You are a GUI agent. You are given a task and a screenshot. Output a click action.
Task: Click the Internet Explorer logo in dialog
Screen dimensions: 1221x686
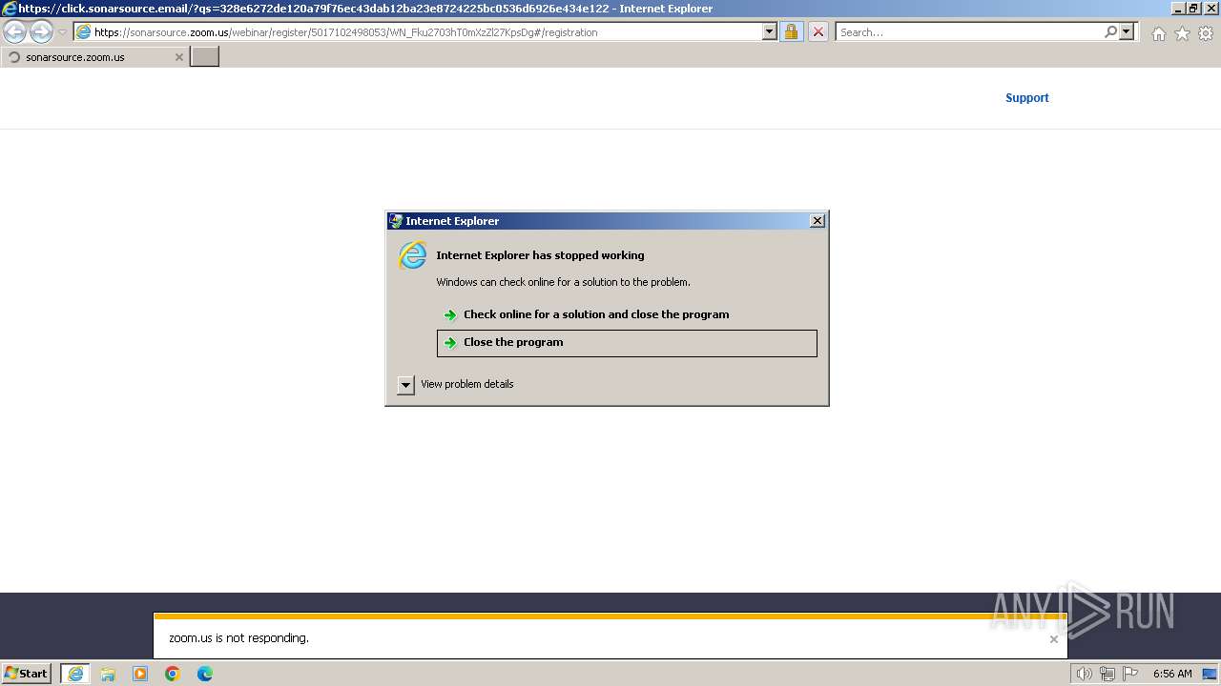(412, 255)
